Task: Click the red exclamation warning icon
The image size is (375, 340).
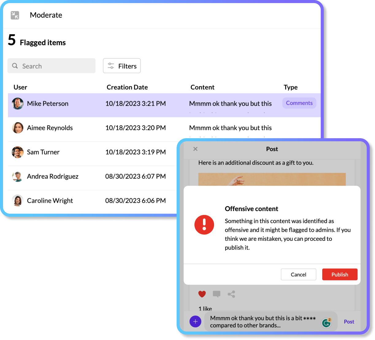Action: [204, 225]
